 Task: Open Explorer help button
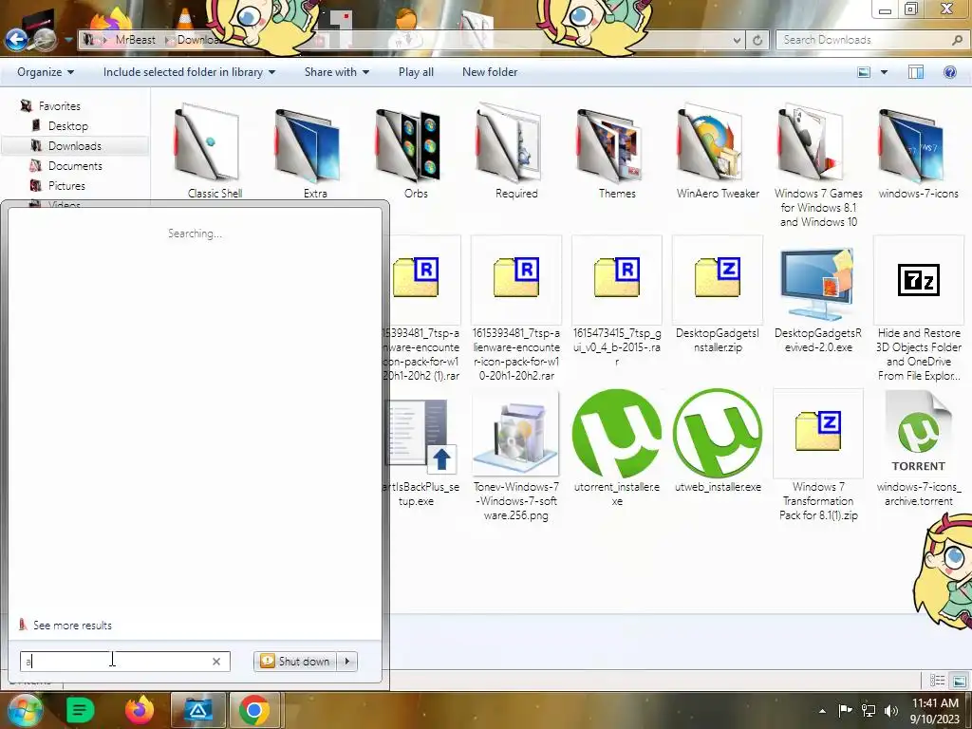tap(949, 72)
